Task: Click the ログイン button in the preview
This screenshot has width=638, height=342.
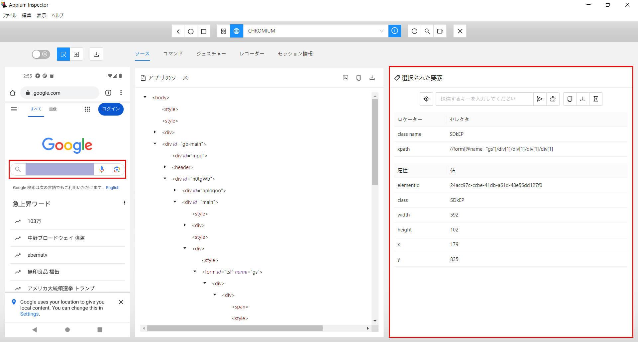Action: pyautogui.click(x=111, y=109)
